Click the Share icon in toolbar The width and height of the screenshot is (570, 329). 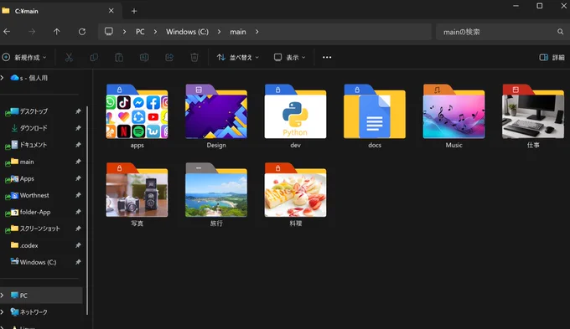169,58
